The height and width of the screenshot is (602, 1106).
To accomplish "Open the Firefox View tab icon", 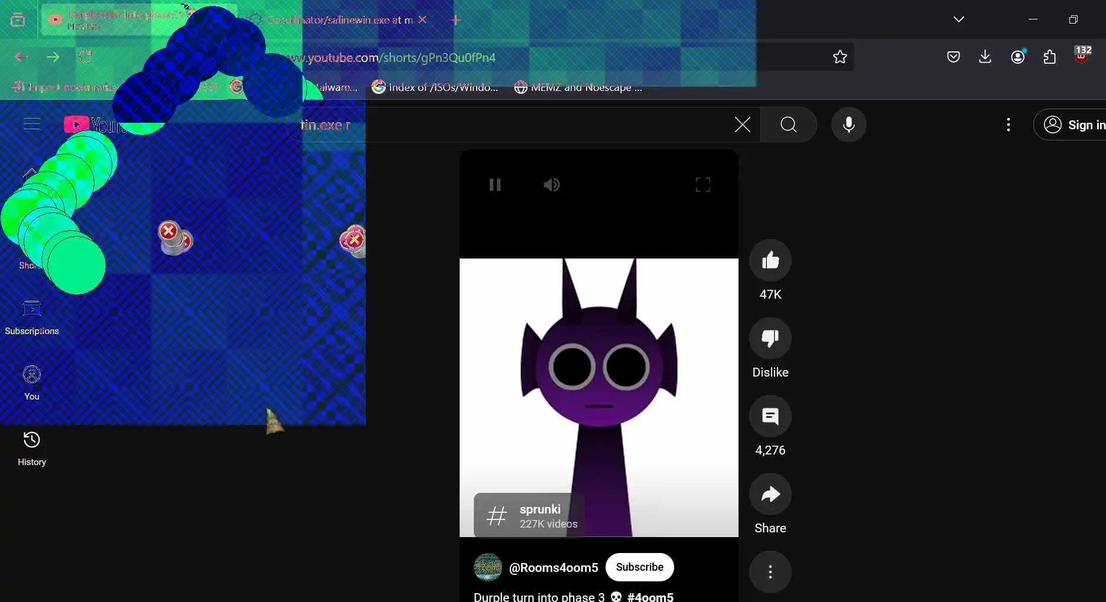I will (x=18, y=20).
